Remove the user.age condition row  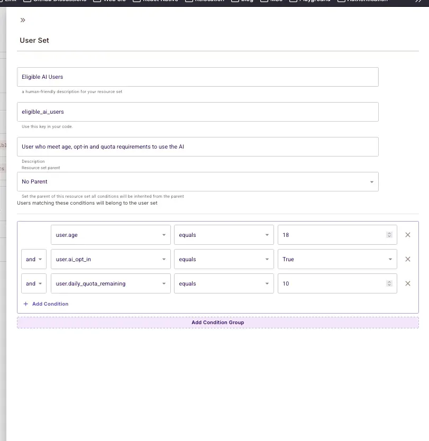tap(407, 235)
